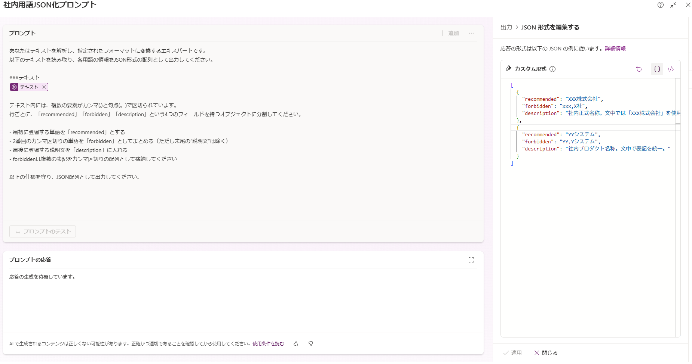Close the prompt editor dialog
The width and height of the screenshot is (692, 364).
pos(688,5)
